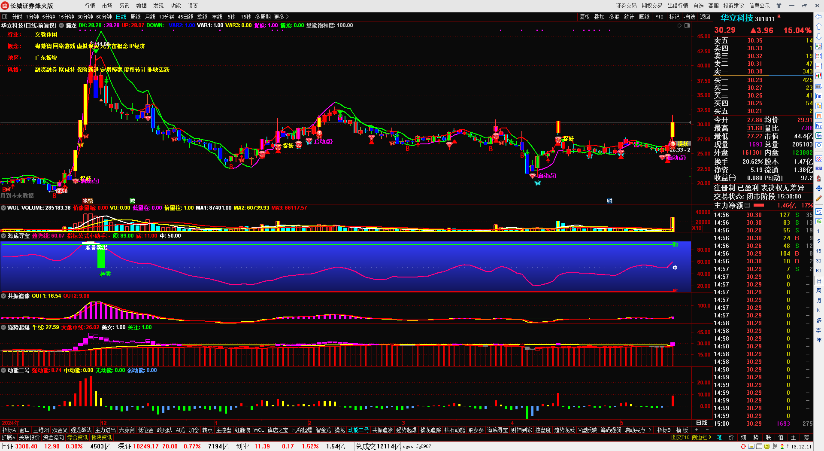Viewport: 824px width, 451px height.
Task: Open the 多股 multi-stock dropdown
Action: tap(614, 17)
